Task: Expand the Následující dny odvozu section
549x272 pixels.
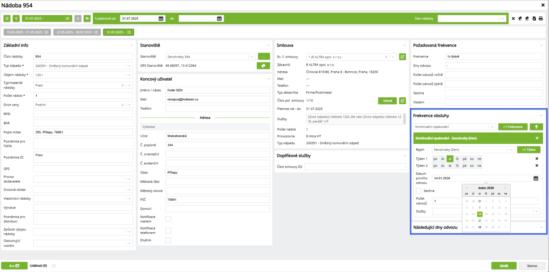Action: 541,227
